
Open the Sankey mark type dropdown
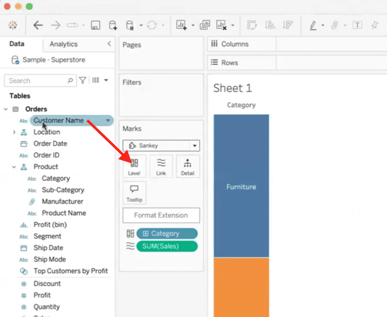point(194,146)
